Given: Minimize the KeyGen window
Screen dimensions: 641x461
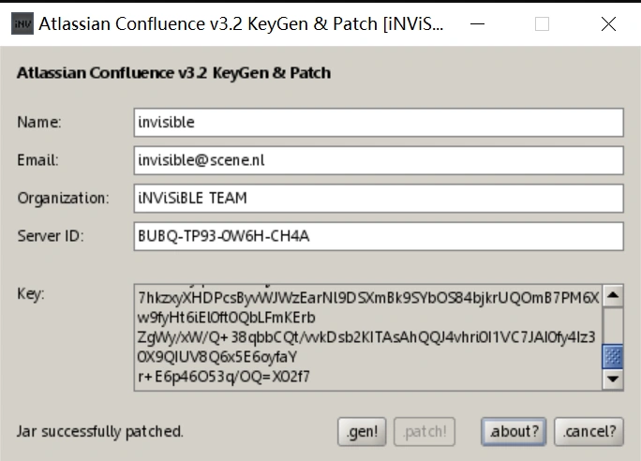Looking at the screenshot, I should point(478,24).
